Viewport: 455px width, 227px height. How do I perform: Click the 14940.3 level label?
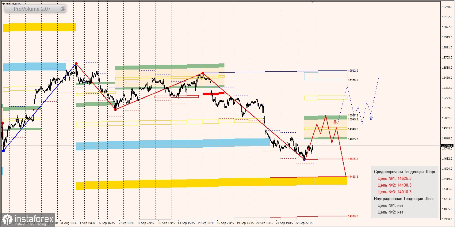353,129
